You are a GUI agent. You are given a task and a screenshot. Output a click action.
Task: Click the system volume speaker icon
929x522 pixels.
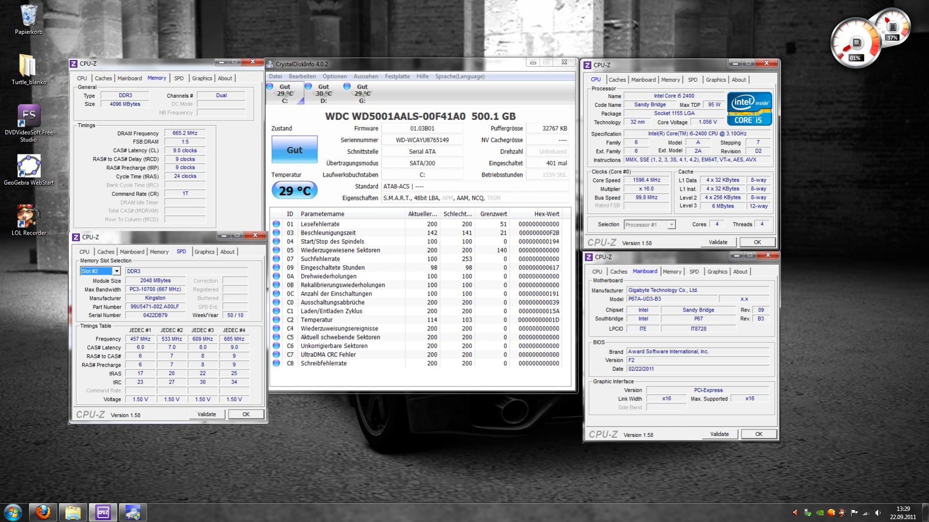878,512
